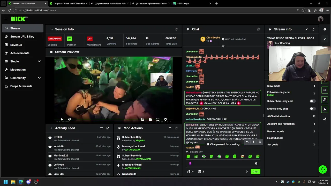Click the camera icon on right rail
This screenshot has height=186, width=331.
325,100
